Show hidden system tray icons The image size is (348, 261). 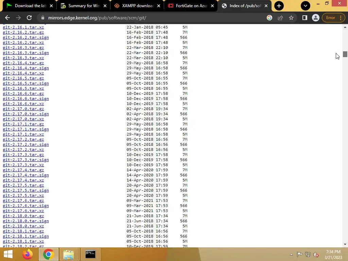tap(291, 255)
